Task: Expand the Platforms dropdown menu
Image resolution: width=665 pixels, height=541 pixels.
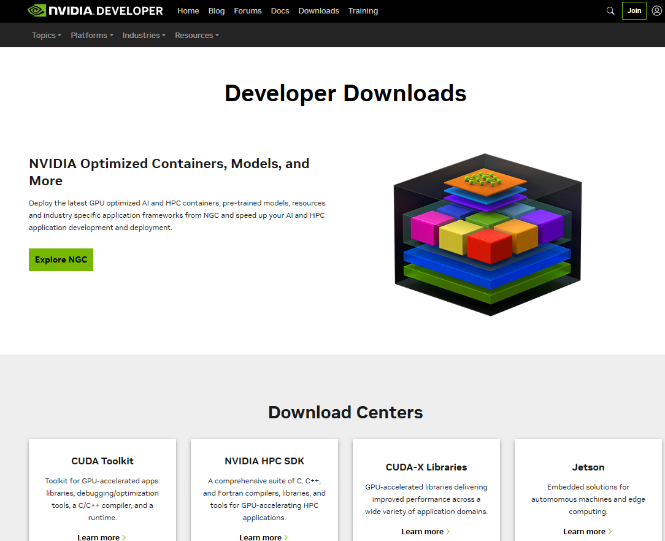Action: 91,36
